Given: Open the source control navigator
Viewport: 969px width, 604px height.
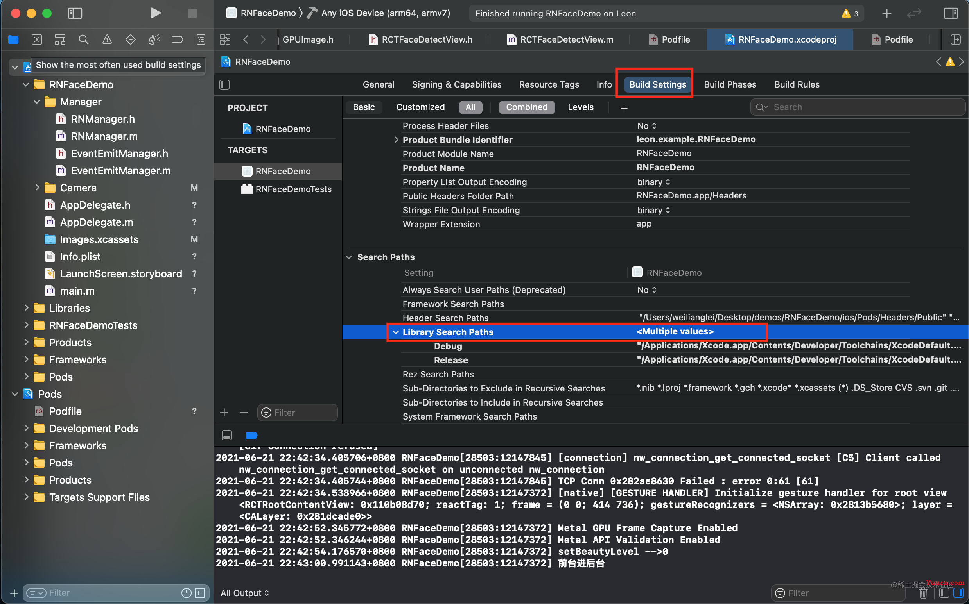Looking at the screenshot, I should point(36,39).
